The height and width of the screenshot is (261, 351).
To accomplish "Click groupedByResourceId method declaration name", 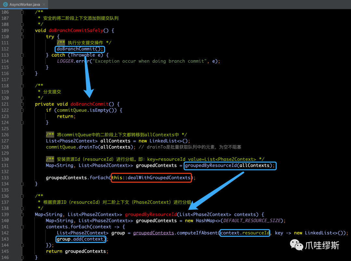I will coord(151,215).
